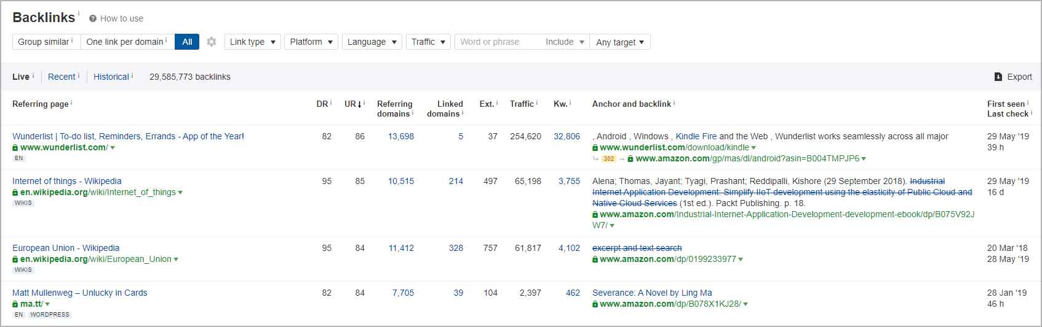This screenshot has width=1042, height=327.
Task: Sort by the UR column header
Action: tap(353, 104)
